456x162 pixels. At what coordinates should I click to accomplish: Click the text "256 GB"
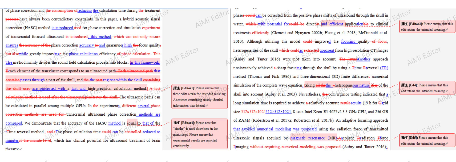[381, 112]
